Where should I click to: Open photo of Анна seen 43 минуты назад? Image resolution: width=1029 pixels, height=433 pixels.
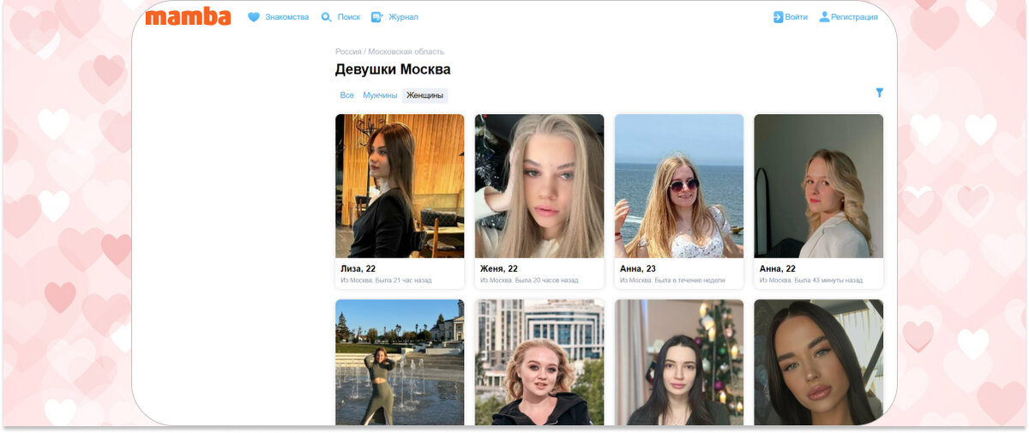[819, 186]
